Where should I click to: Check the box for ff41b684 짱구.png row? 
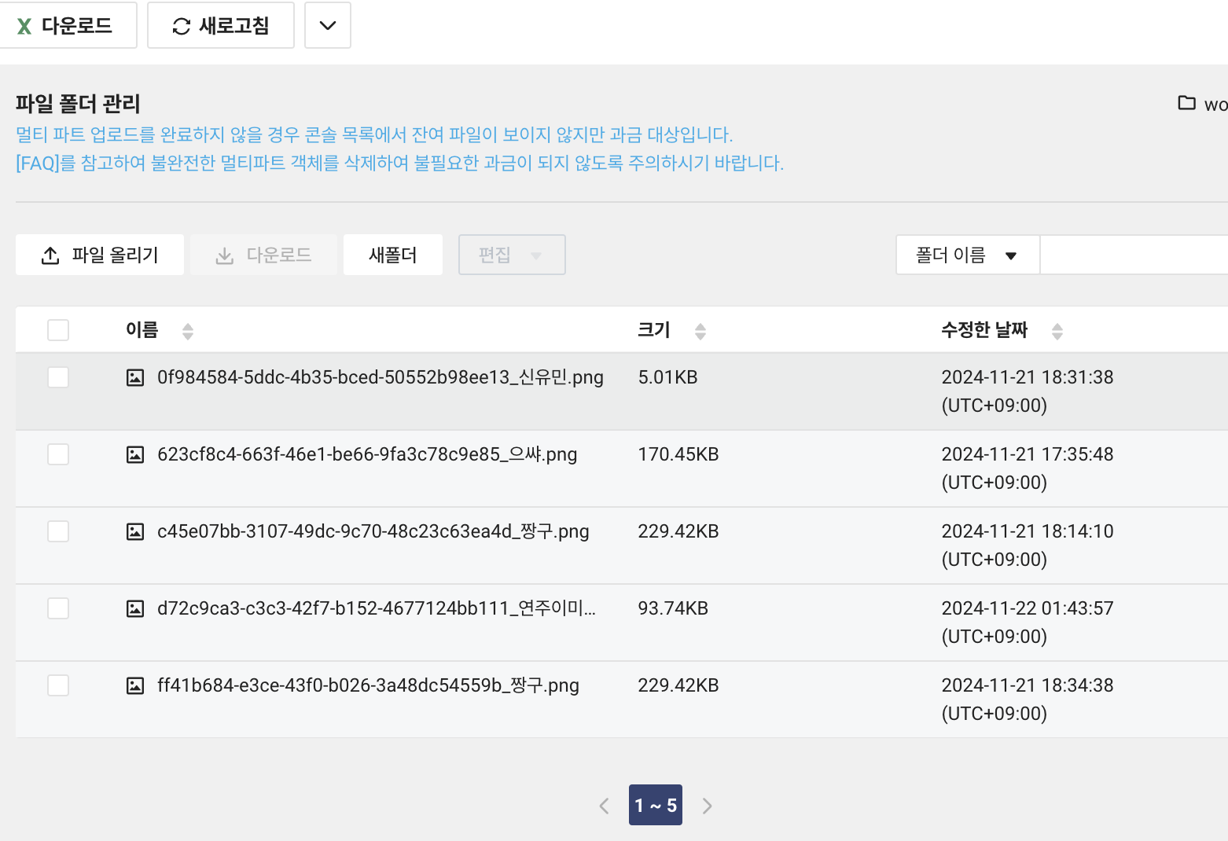point(58,685)
